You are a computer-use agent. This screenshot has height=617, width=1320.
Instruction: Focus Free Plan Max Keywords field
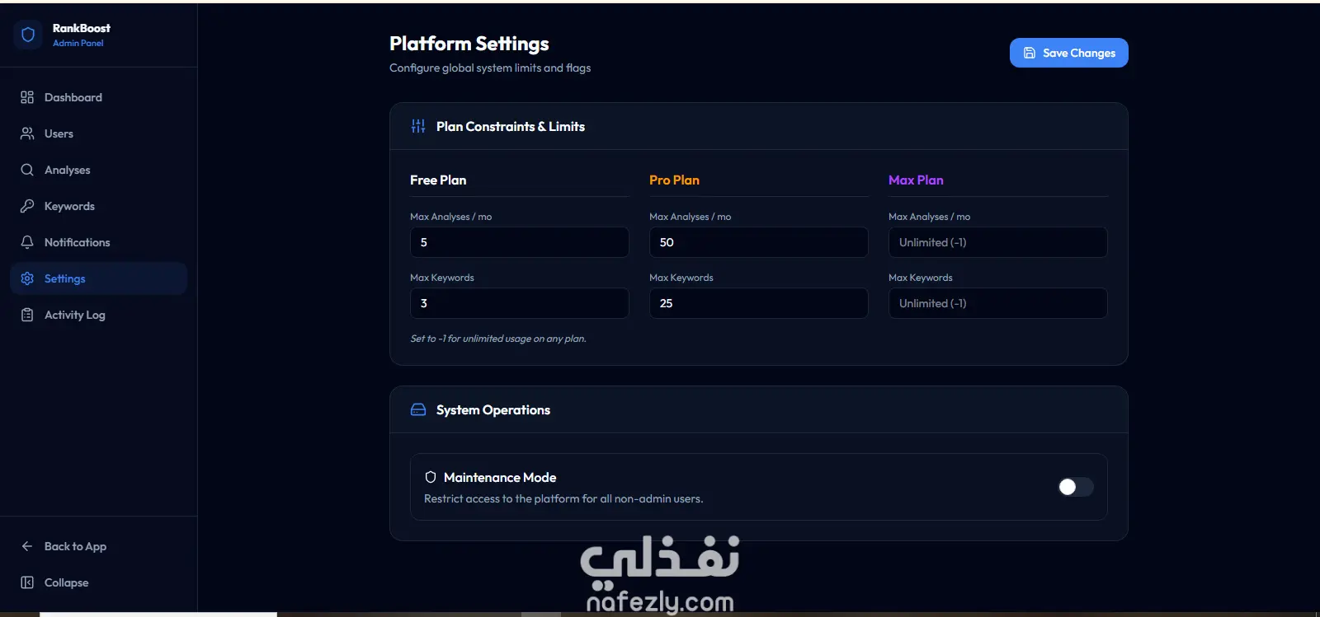pyautogui.click(x=519, y=303)
